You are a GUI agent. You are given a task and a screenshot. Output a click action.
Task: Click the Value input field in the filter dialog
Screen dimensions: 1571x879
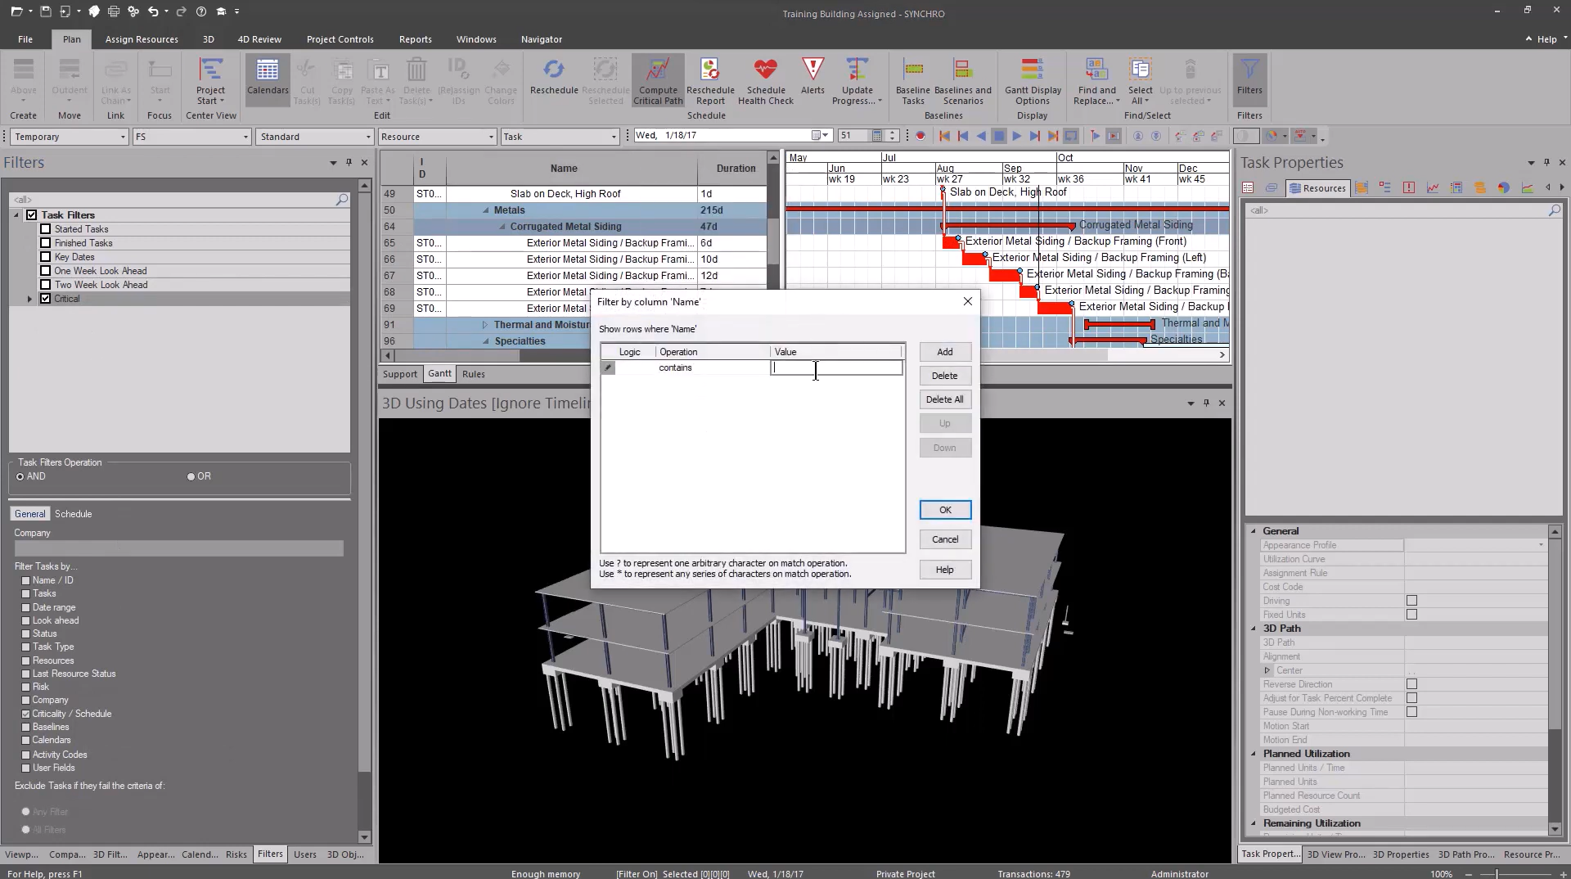click(x=835, y=367)
